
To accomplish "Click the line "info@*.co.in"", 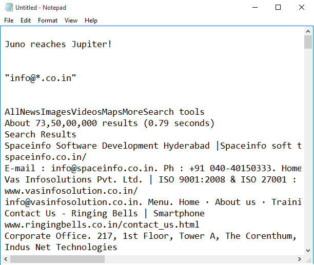I will click(x=41, y=78).
